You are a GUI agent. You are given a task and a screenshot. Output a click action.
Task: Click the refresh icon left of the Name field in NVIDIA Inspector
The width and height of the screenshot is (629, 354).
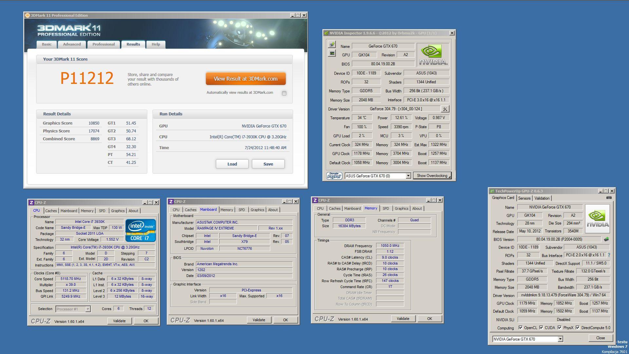click(332, 44)
